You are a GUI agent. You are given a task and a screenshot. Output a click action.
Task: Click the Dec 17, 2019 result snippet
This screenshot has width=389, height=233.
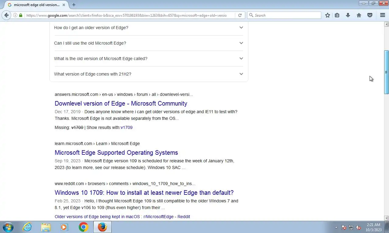(146, 115)
